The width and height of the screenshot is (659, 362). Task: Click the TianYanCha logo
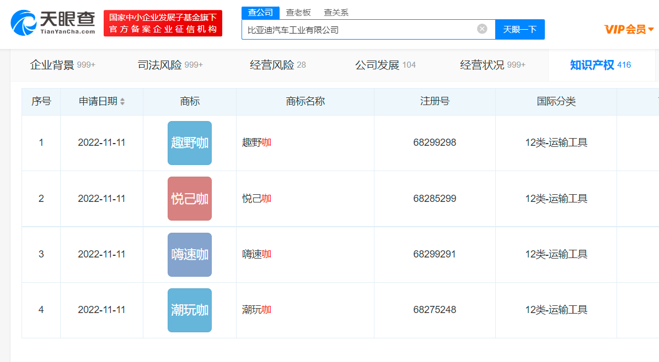52,23
